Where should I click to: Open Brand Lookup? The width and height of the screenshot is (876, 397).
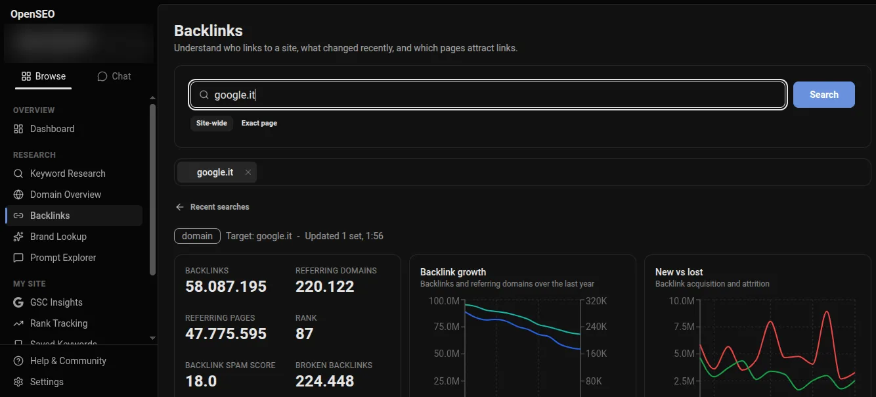74,237
